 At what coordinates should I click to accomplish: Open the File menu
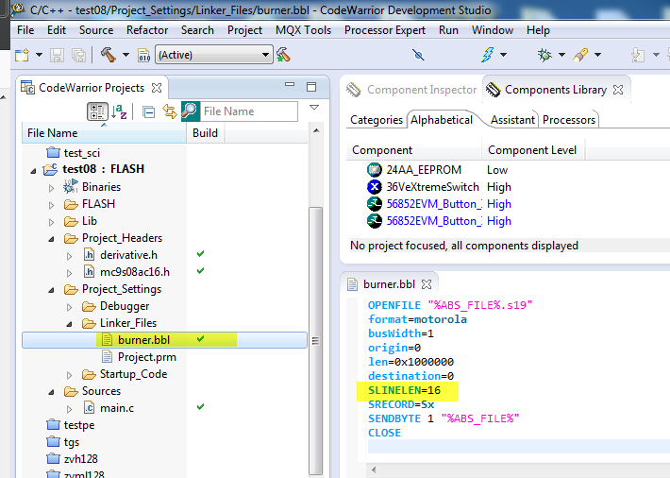(25, 30)
